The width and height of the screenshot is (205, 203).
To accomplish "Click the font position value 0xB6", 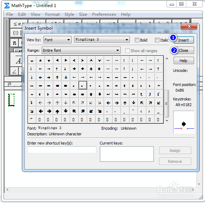I will 180,90.
